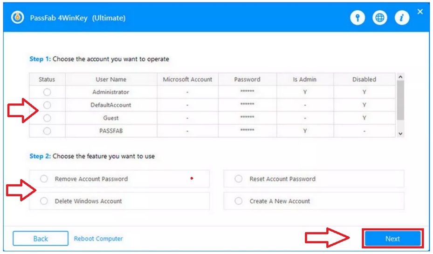Screen dimensions: 433x254
Task: Click the Is Admin column header
Action: pyautogui.click(x=305, y=80)
